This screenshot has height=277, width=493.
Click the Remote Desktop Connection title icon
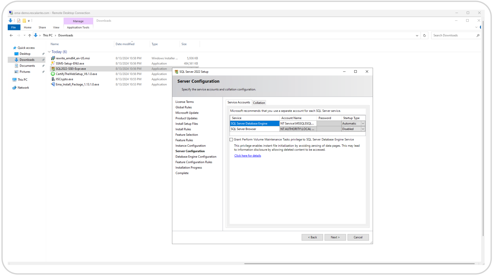click(x=11, y=13)
